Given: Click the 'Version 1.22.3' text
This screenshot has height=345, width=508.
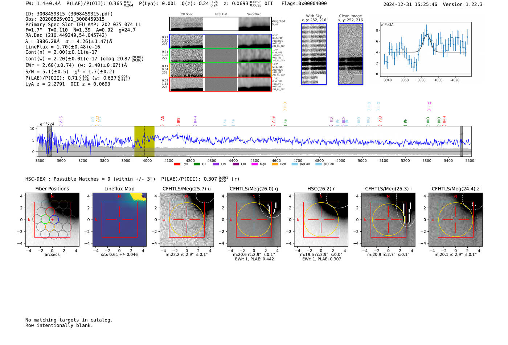Looking at the screenshot, I should pyautogui.click(x=463, y=5).
